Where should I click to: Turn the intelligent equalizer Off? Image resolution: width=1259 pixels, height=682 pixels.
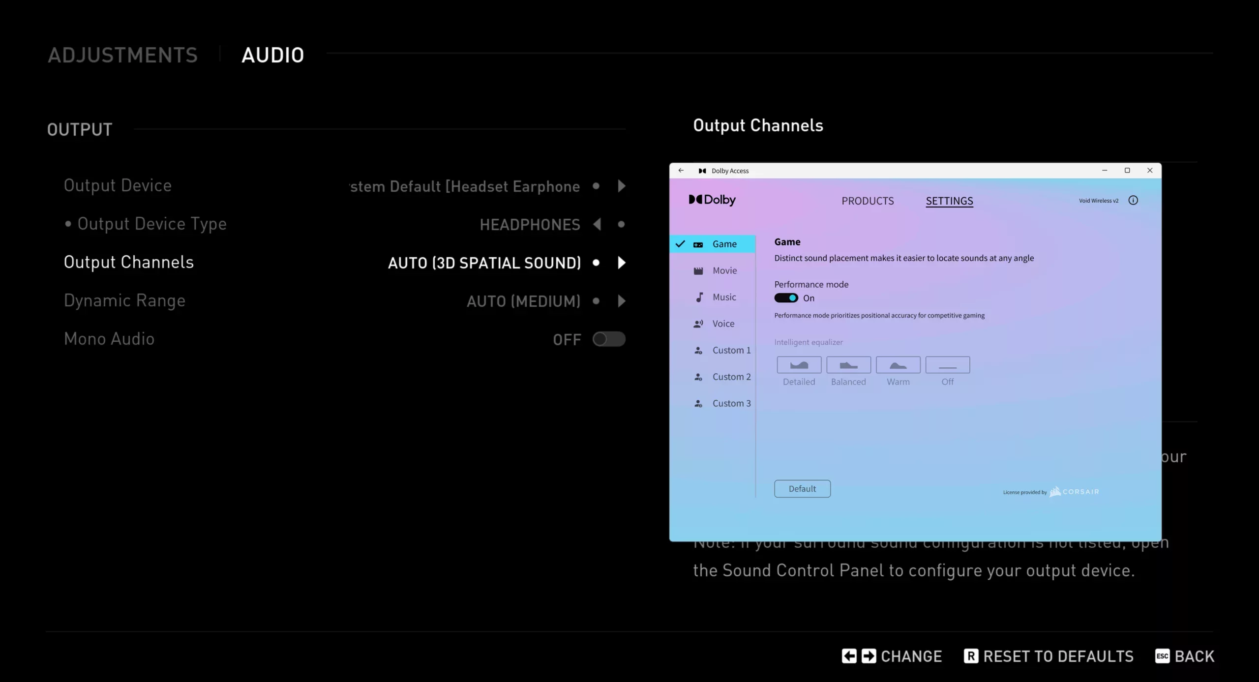[948, 365]
